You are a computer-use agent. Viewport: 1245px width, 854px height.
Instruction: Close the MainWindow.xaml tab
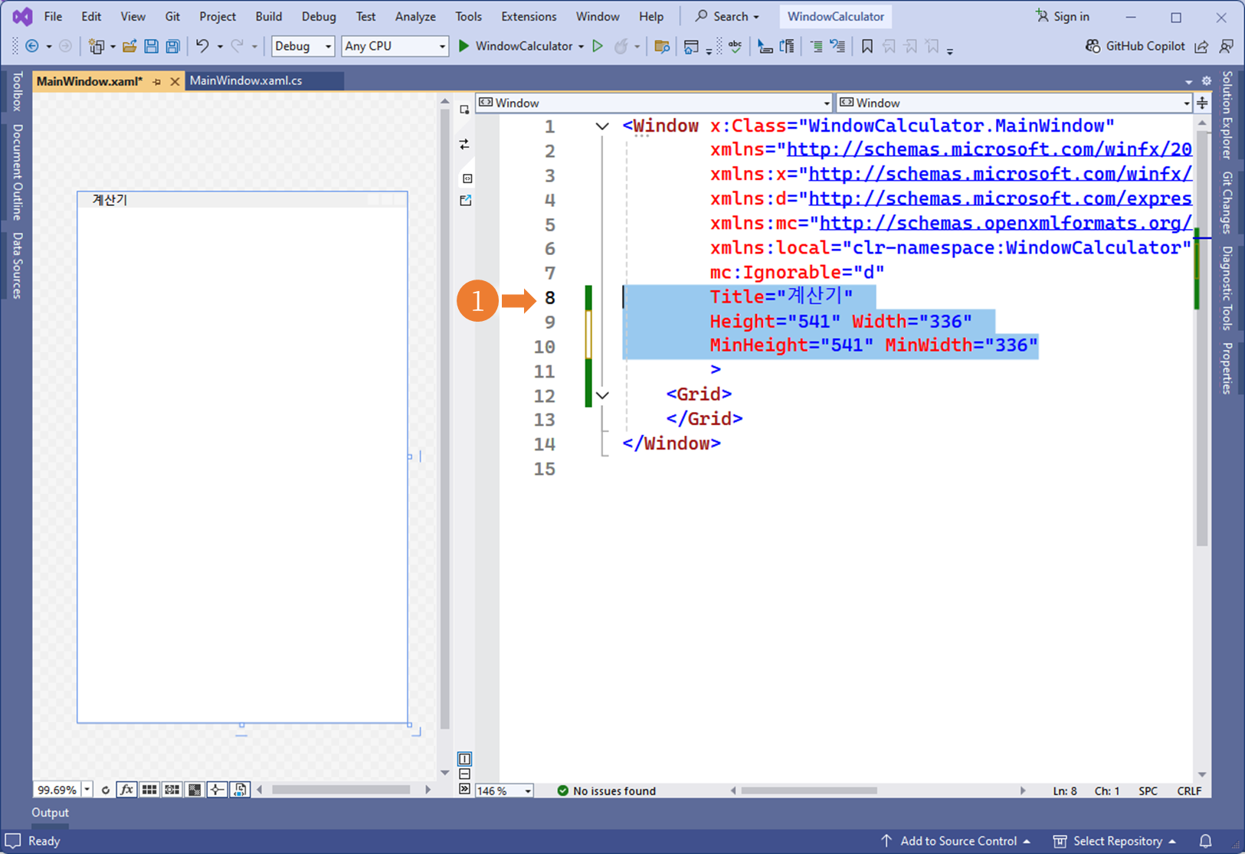click(175, 81)
